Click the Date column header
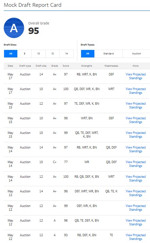Image resolution: width=150 pixels, height=243 pixels. pos(11,66)
